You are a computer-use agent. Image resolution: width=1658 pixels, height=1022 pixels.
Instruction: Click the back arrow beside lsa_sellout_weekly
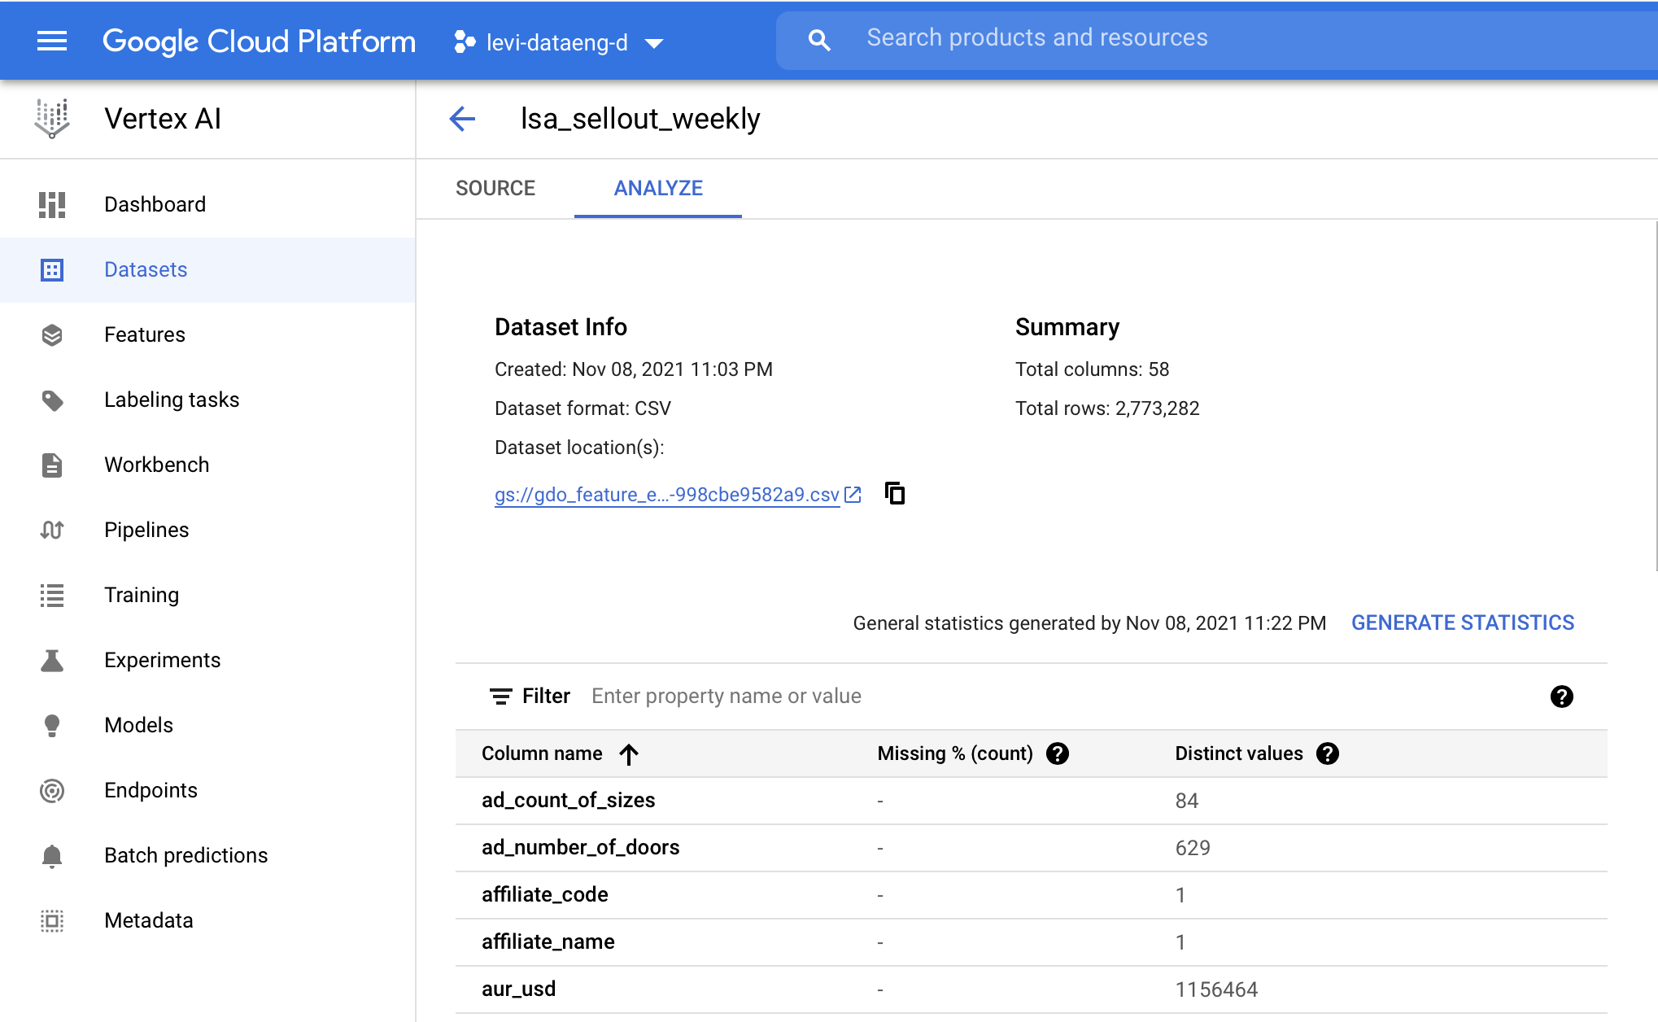click(462, 119)
